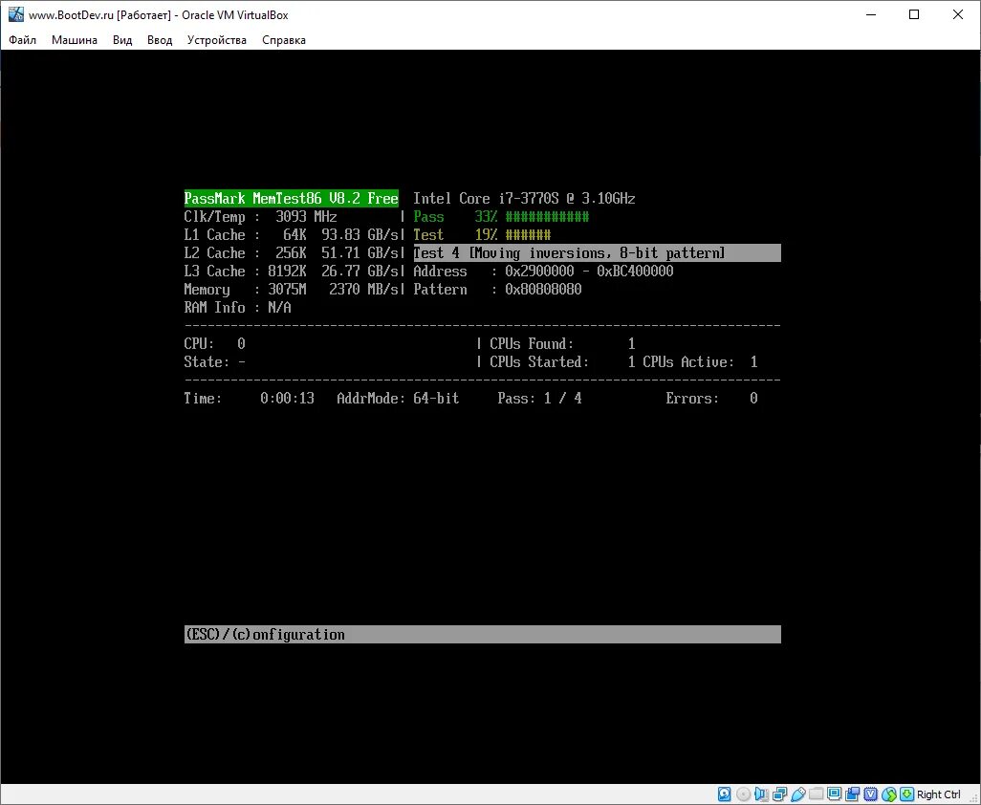
Task: Click the Pattern 0x80808080 value
Action: click(543, 289)
